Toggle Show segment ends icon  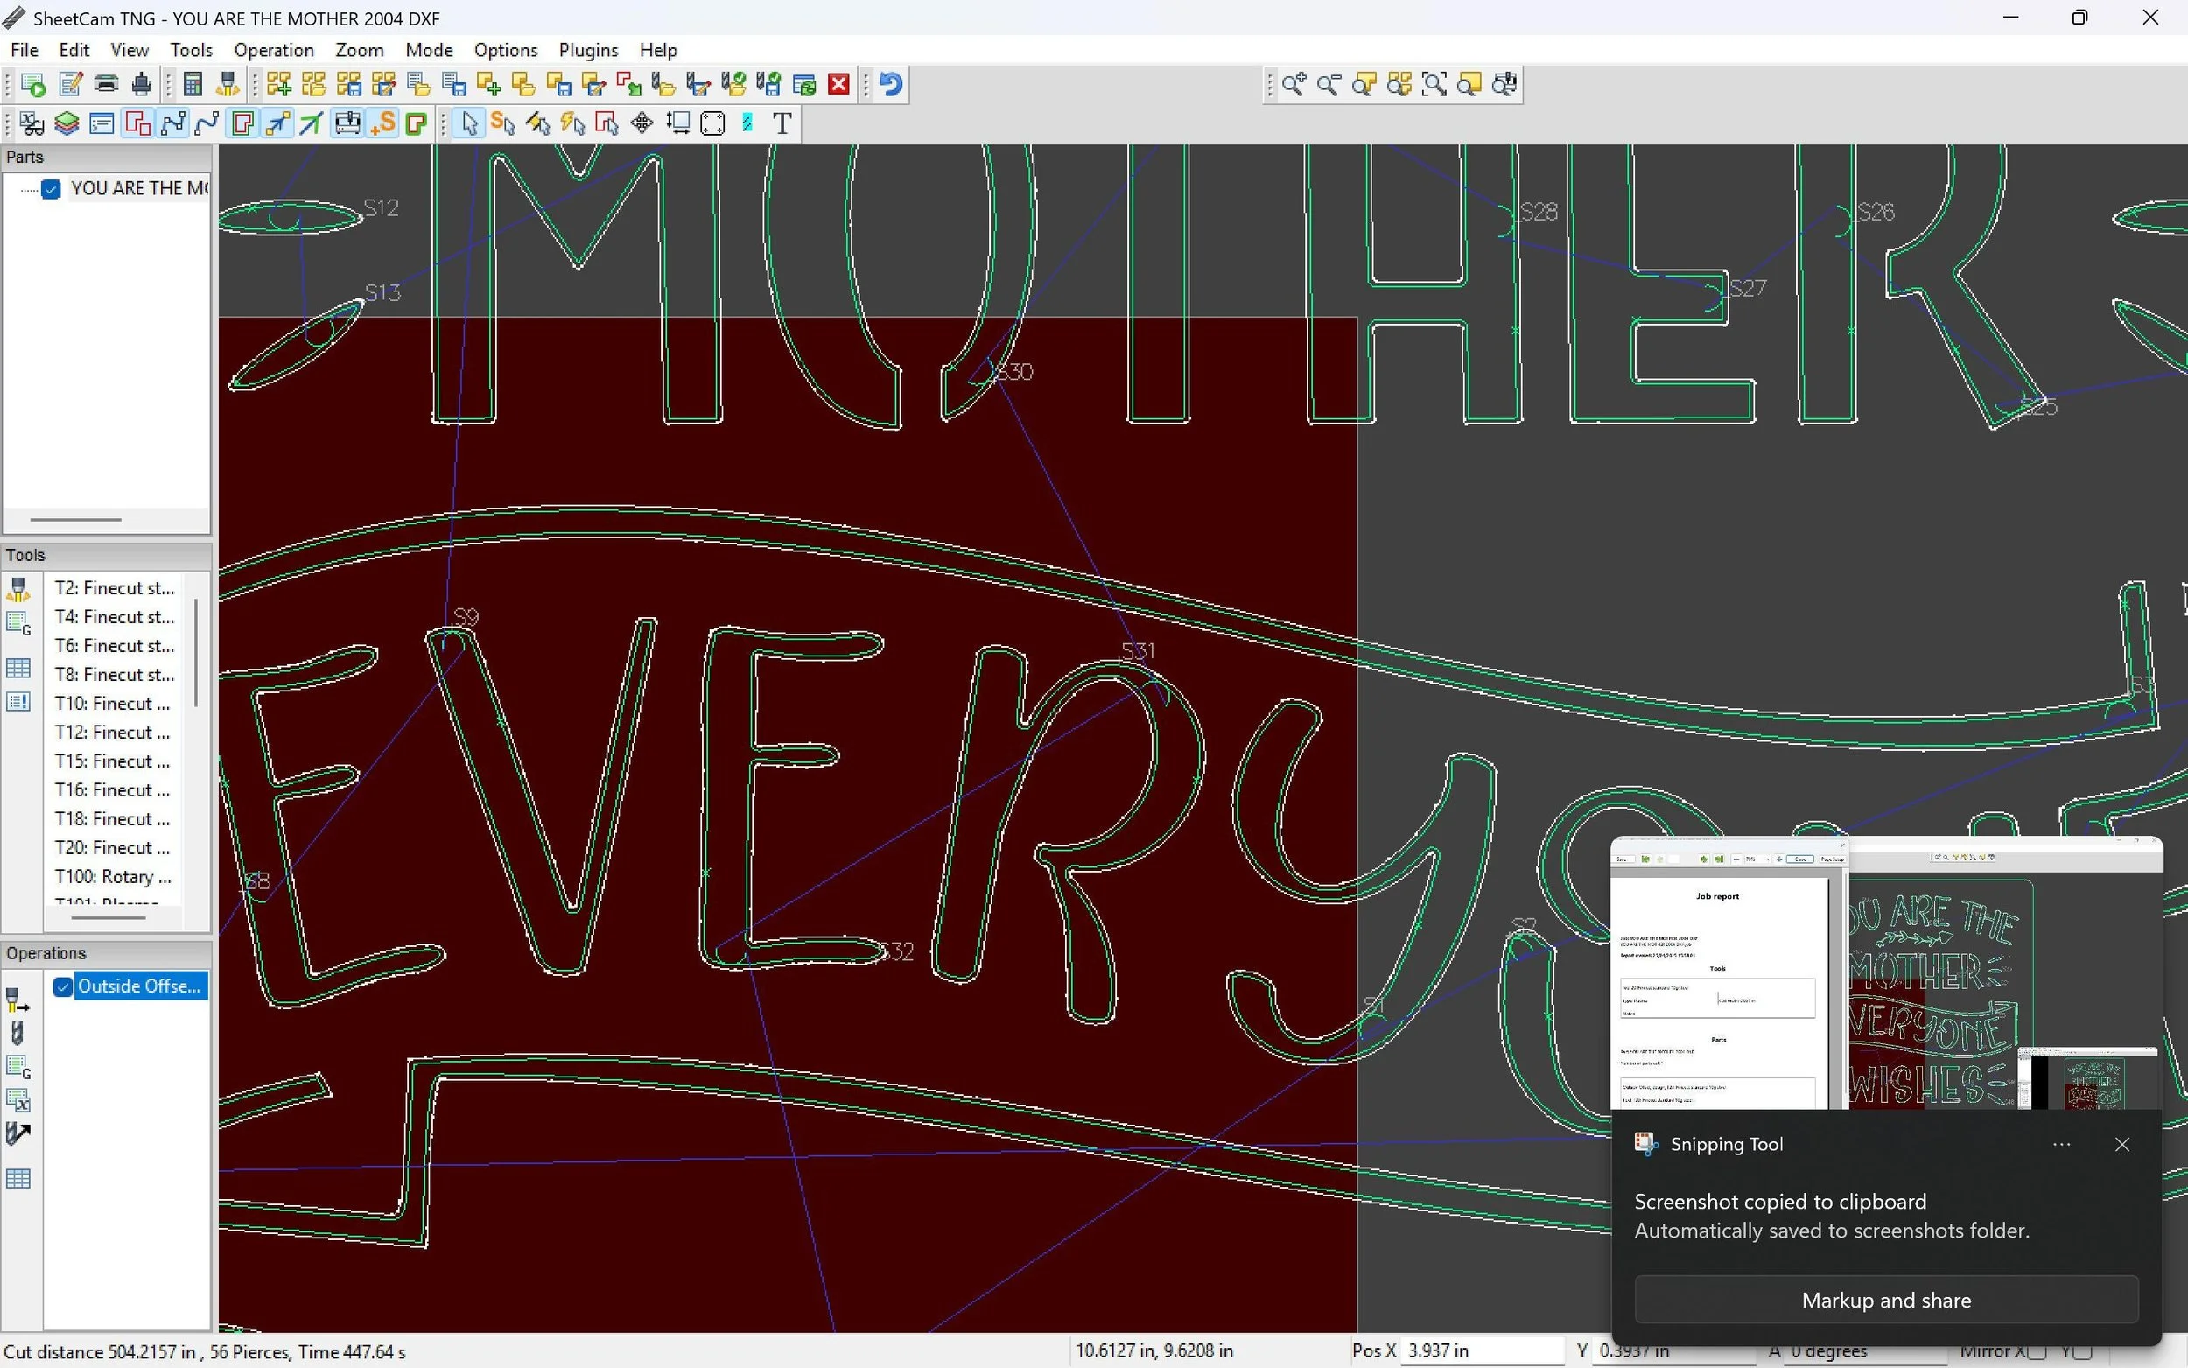tap(172, 123)
